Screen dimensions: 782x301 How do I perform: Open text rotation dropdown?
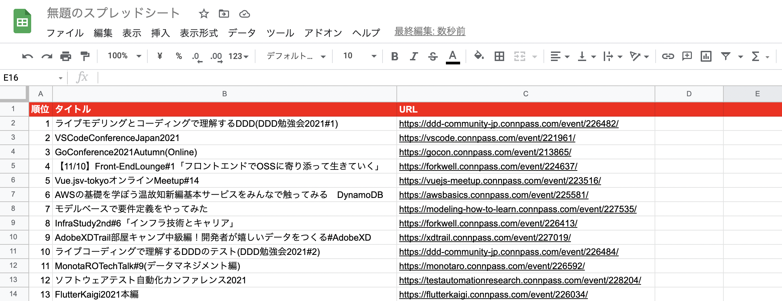(x=639, y=56)
